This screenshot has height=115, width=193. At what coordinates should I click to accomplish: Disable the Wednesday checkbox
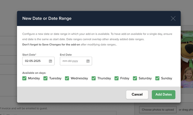click(x=67, y=78)
